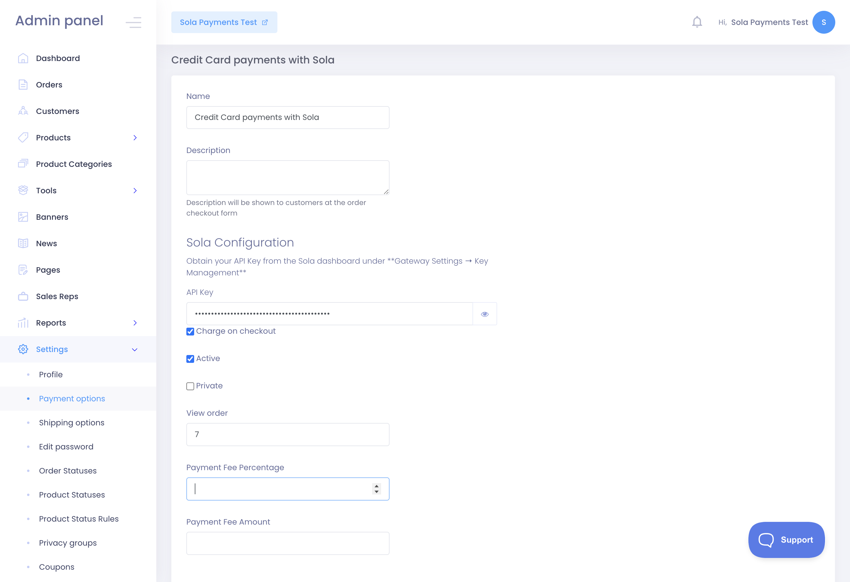Screen dimensions: 850x582
Task: Click the Sales Reps briefcase icon
Action: pyautogui.click(x=23, y=296)
